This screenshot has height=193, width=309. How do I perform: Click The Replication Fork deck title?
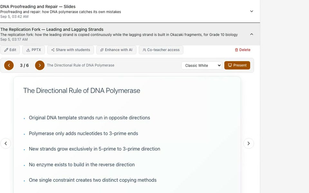click(x=52, y=29)
